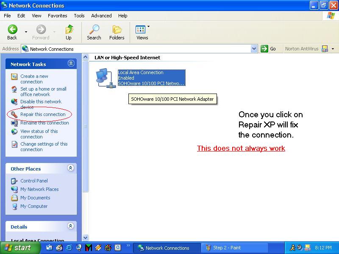The image size is (339, 254).
Task: Click the LAN or High-Speed Internet header
Action: pos(128,58)
